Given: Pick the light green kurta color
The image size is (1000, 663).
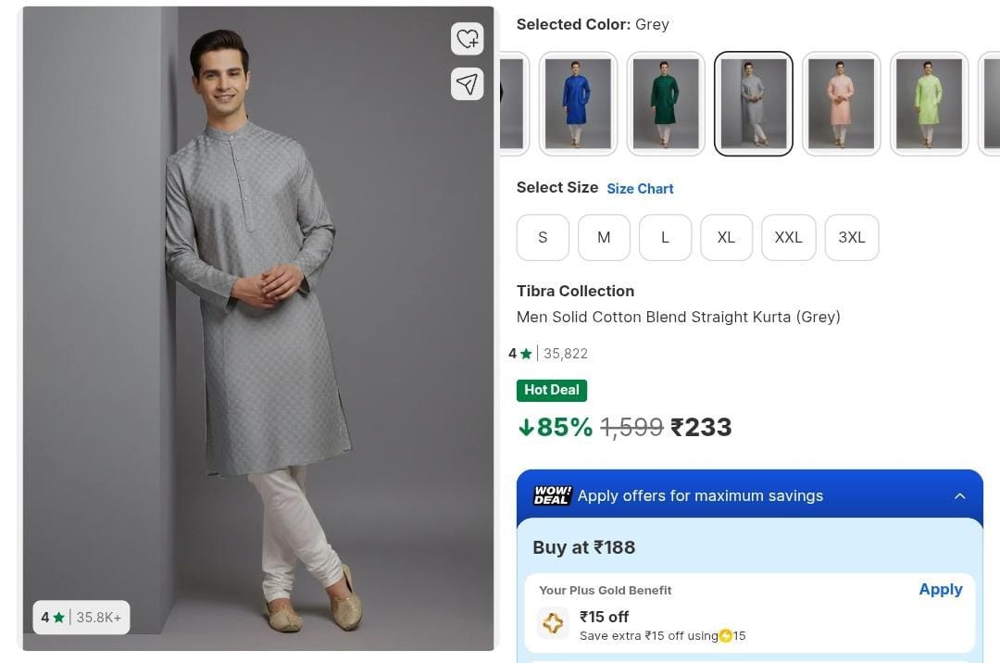Looking at the screenshot, I should 929,104.
